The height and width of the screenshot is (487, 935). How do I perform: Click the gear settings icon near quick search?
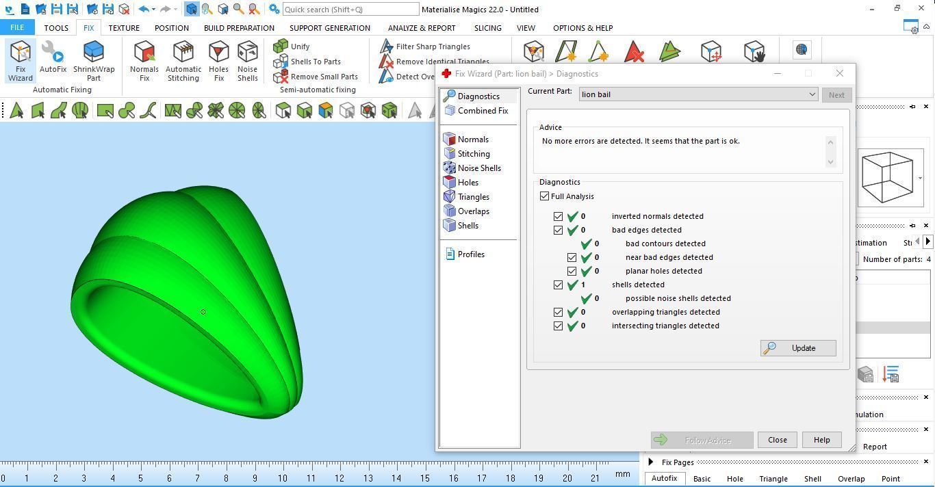[x=274, y=10]
